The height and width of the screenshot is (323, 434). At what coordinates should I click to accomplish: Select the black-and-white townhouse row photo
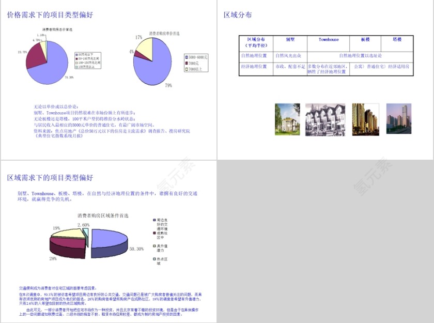pyautogui.click(x=325, y=119)
